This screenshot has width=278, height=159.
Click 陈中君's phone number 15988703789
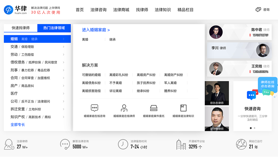[260, 35]
